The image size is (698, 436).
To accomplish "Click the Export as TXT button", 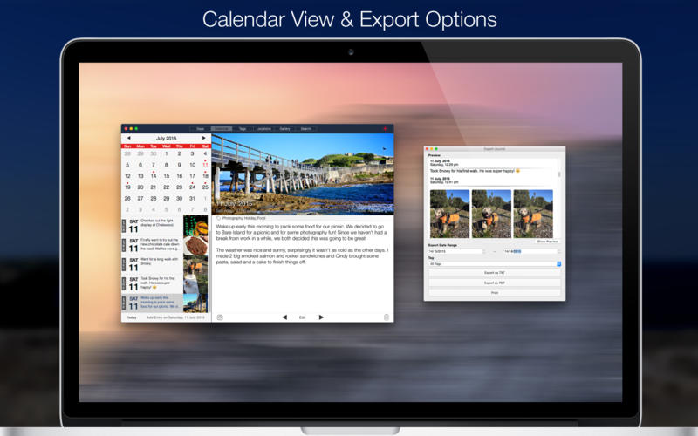I will coord(494,272).
